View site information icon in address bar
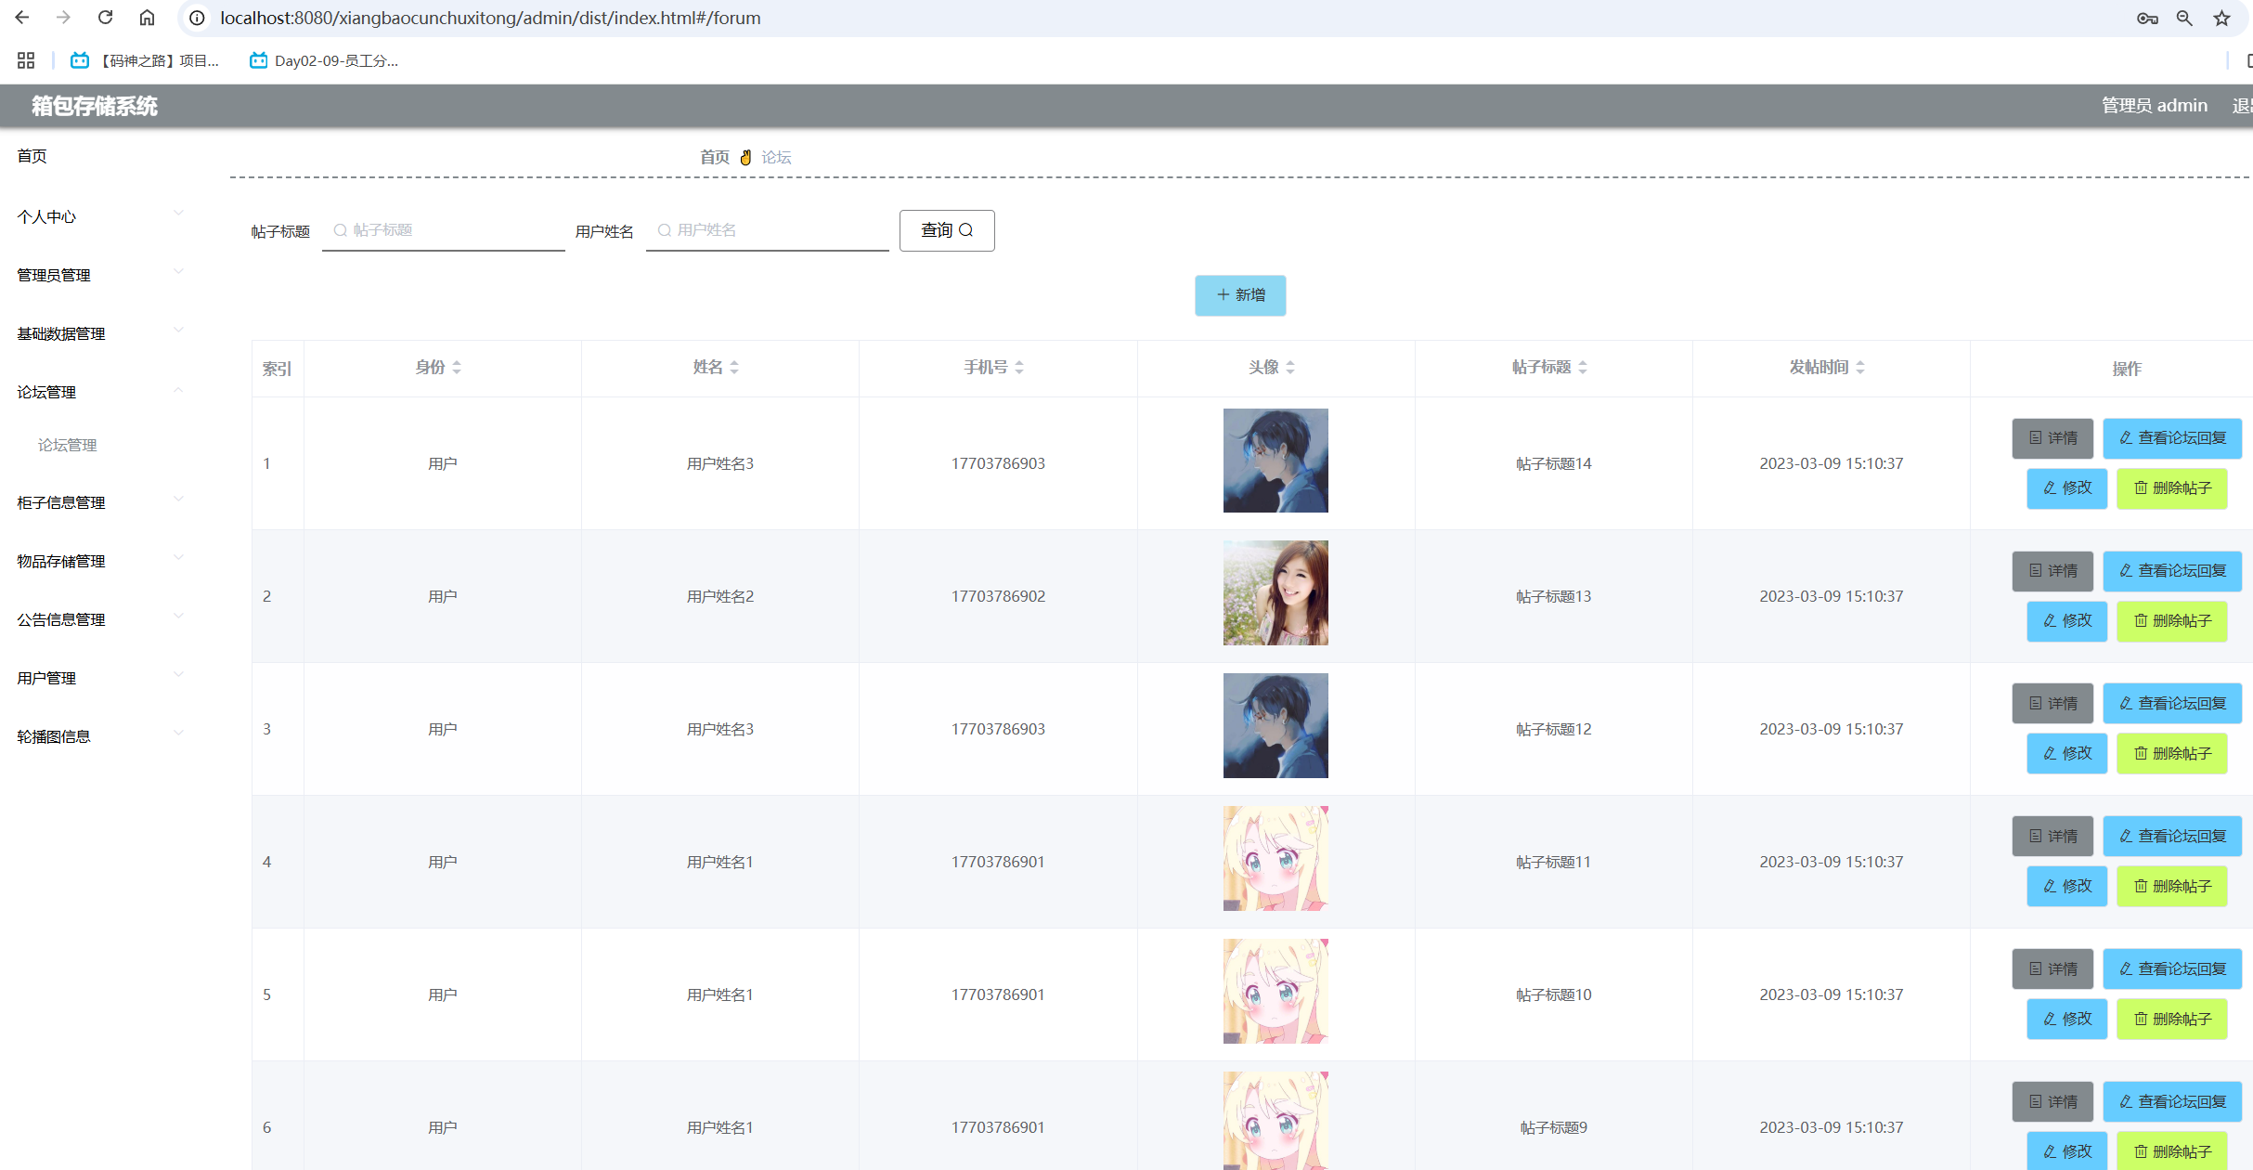This screenshot has width=2253, height=1170. (197, 18)
